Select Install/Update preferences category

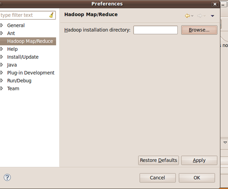(x=23, y=57)
